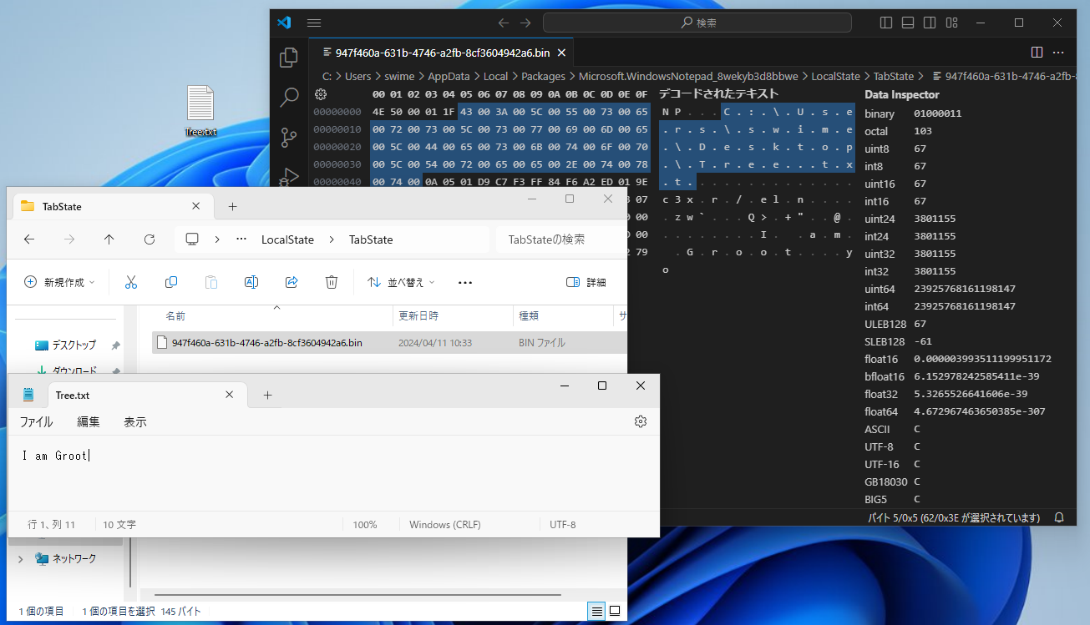Close the TabState Explorer tab
Screen dimensions: 1090x625
[196, 206]
